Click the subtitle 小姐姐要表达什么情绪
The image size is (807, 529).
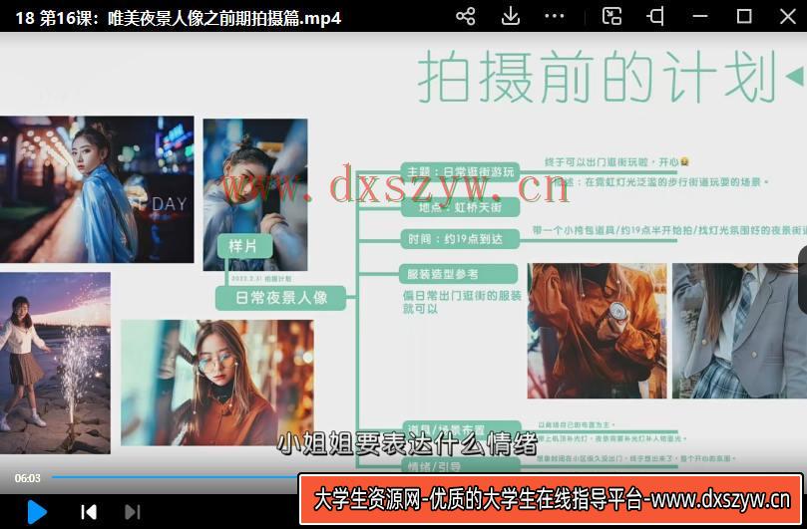point(407,443)
